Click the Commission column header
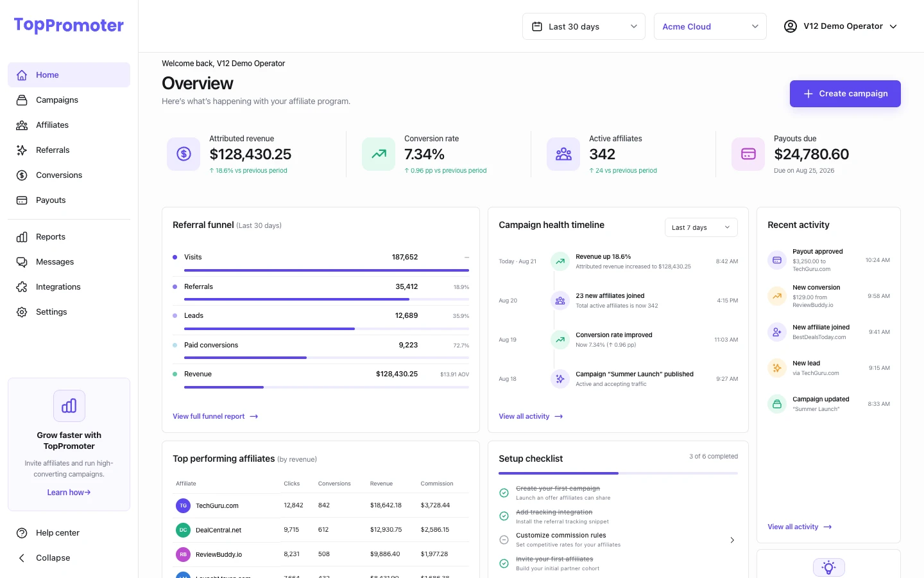Viewport: 924px width, 578px height. 437,484
